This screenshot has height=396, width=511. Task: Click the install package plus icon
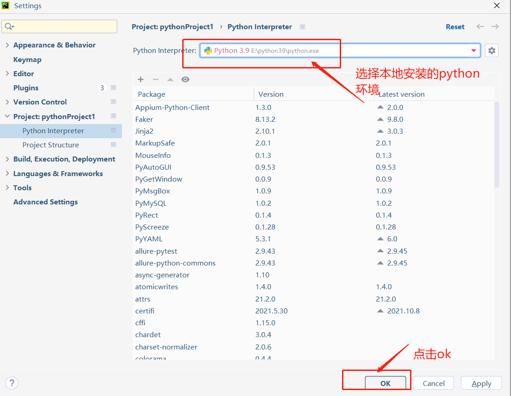pos(141,79)
